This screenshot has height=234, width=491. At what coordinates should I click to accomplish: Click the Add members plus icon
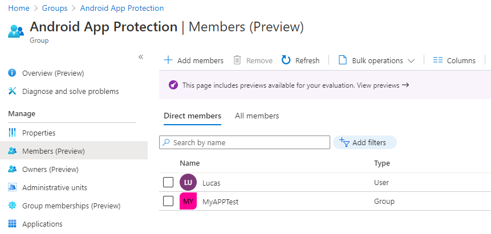click(168, 60)
